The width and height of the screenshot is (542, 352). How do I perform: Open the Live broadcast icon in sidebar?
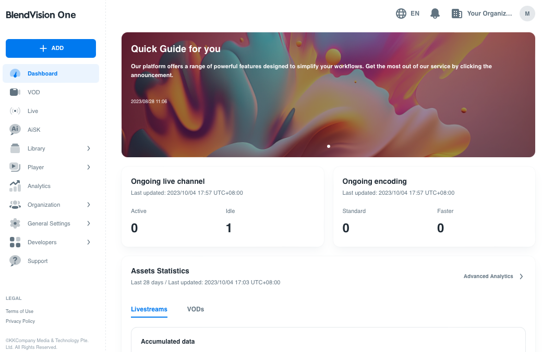pyautogui.click(x=15, y=111)
